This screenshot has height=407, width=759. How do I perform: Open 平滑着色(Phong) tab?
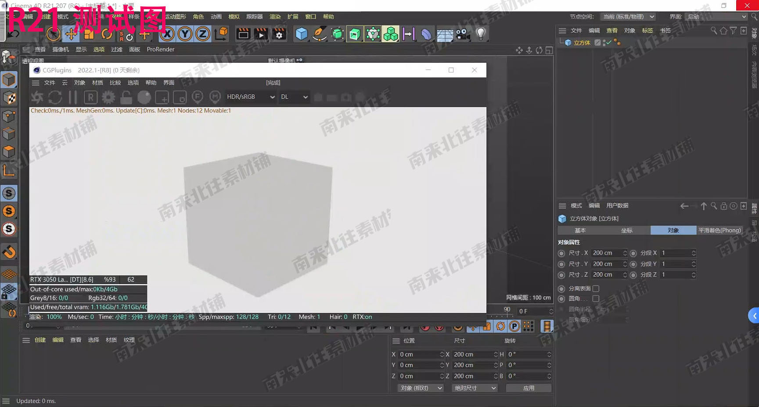(719, 231)
